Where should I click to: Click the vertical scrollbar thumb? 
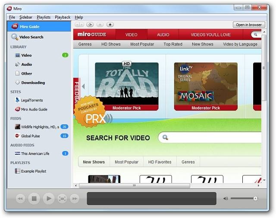click(x=264, y=68)
